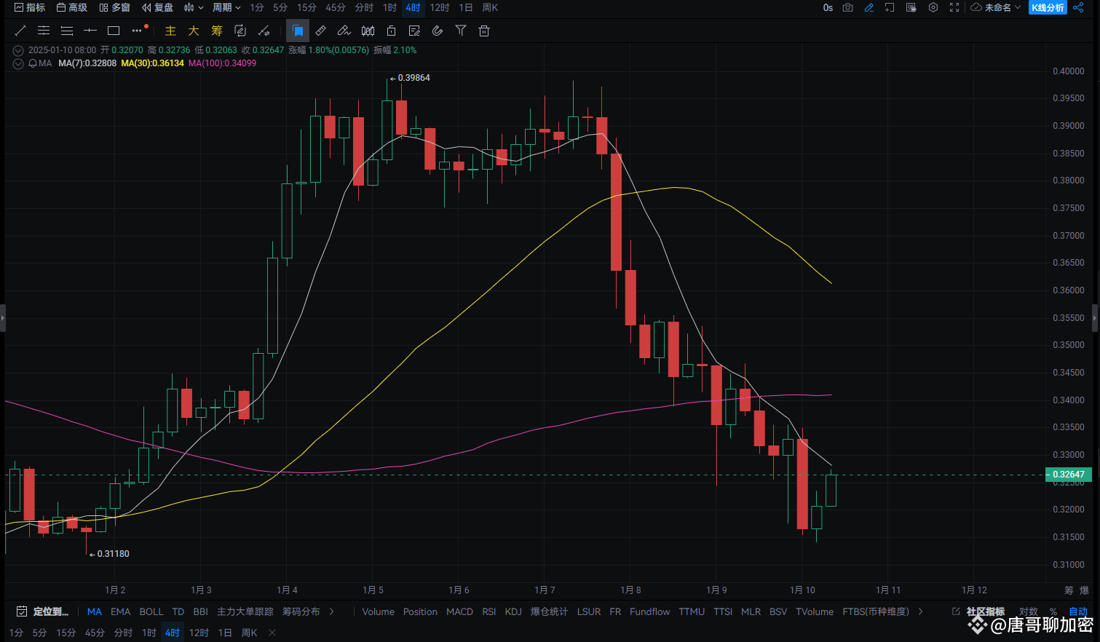Collapse the MA indicator row chevron
Viewport: 1100px width, 642px height.
(18, 63)
